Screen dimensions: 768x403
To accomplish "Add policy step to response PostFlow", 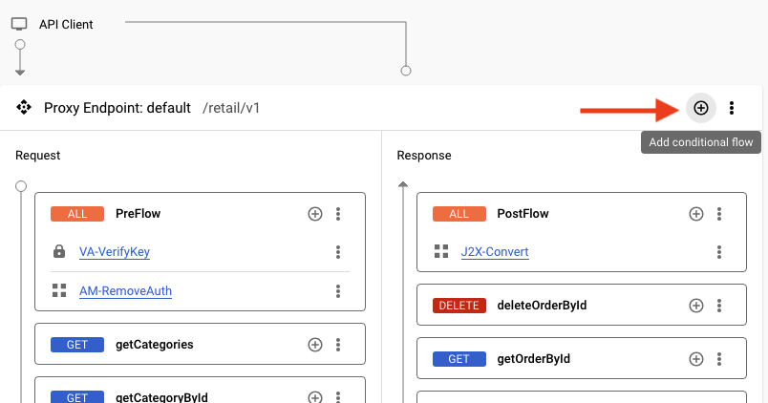I will [696, 214].
